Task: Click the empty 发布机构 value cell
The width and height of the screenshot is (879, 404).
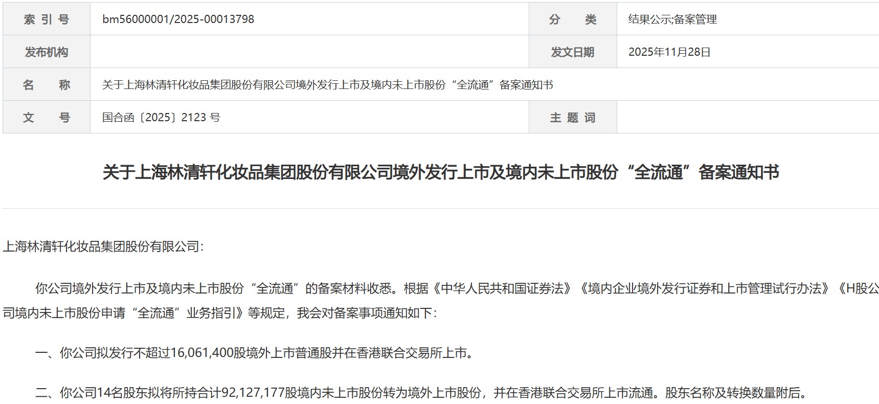Action: pos(309,52)
